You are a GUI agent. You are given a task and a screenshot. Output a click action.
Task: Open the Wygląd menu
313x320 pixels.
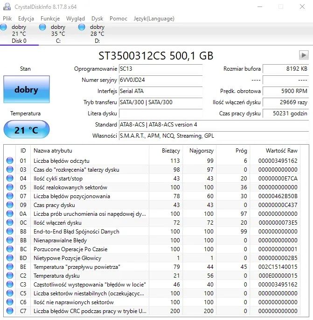(75, 19)
